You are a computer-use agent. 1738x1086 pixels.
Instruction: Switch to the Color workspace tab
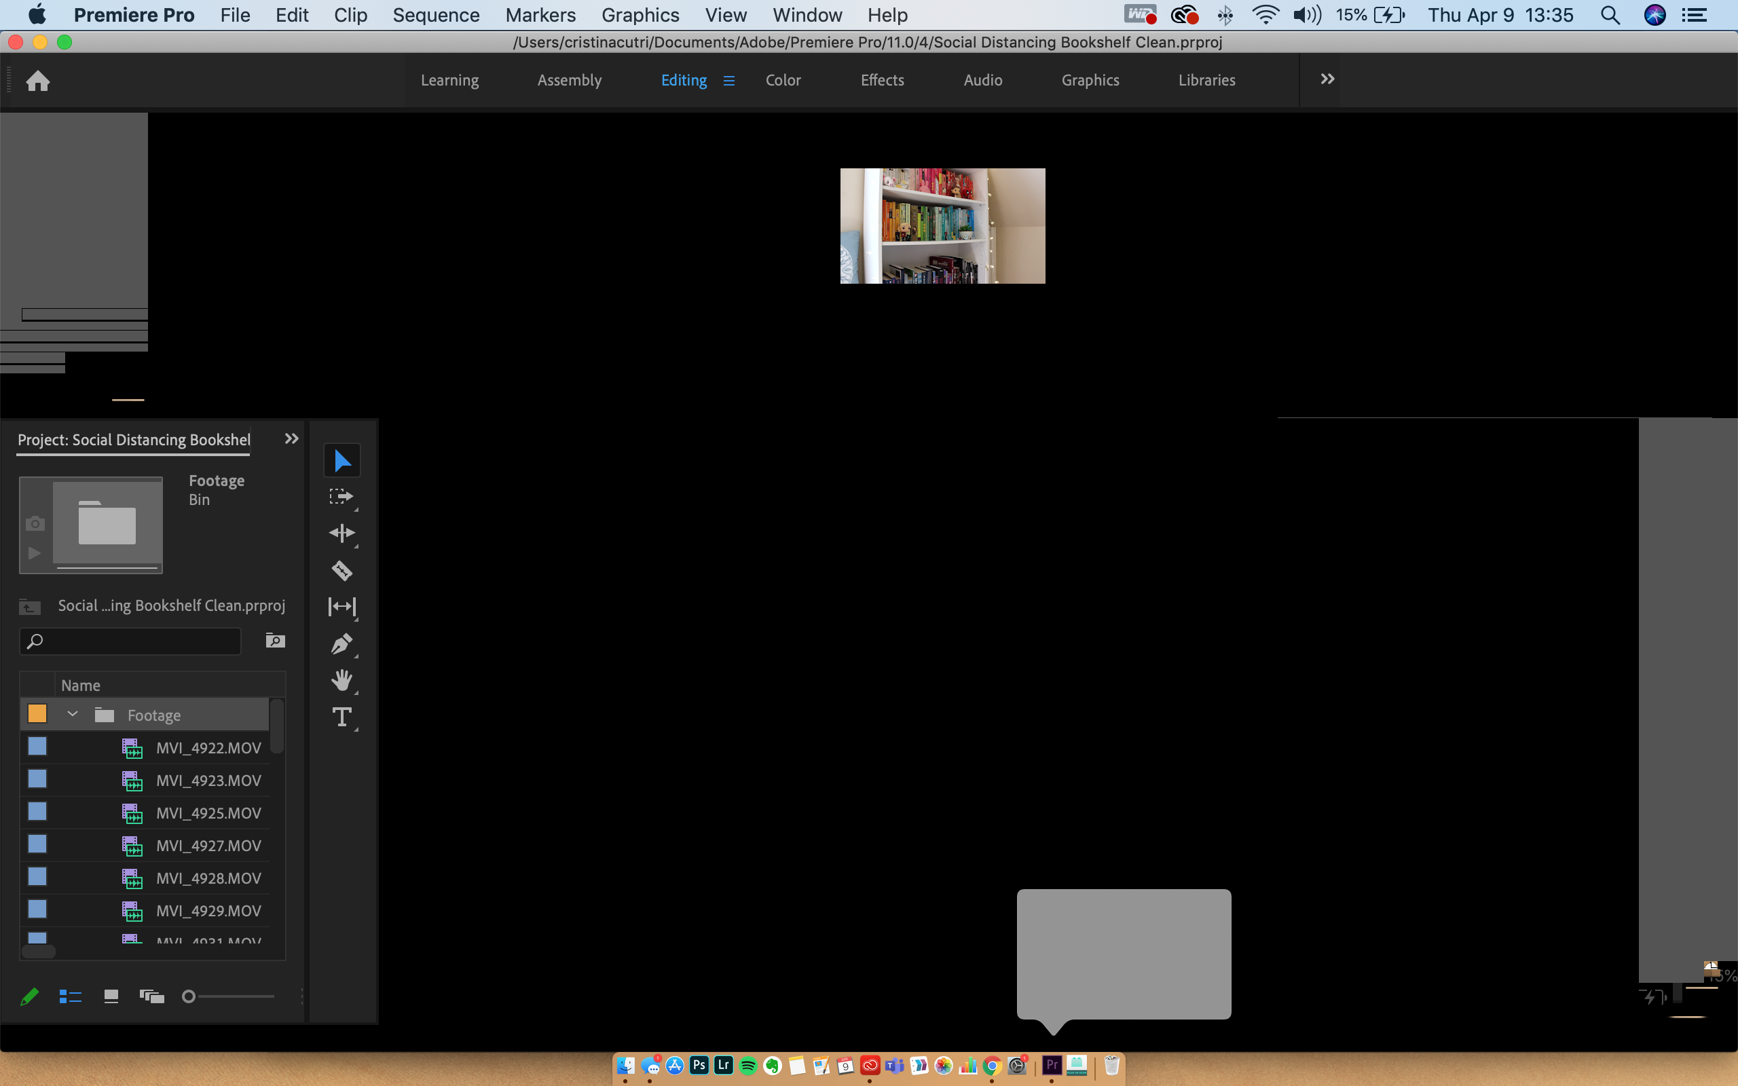coord(783,81)
